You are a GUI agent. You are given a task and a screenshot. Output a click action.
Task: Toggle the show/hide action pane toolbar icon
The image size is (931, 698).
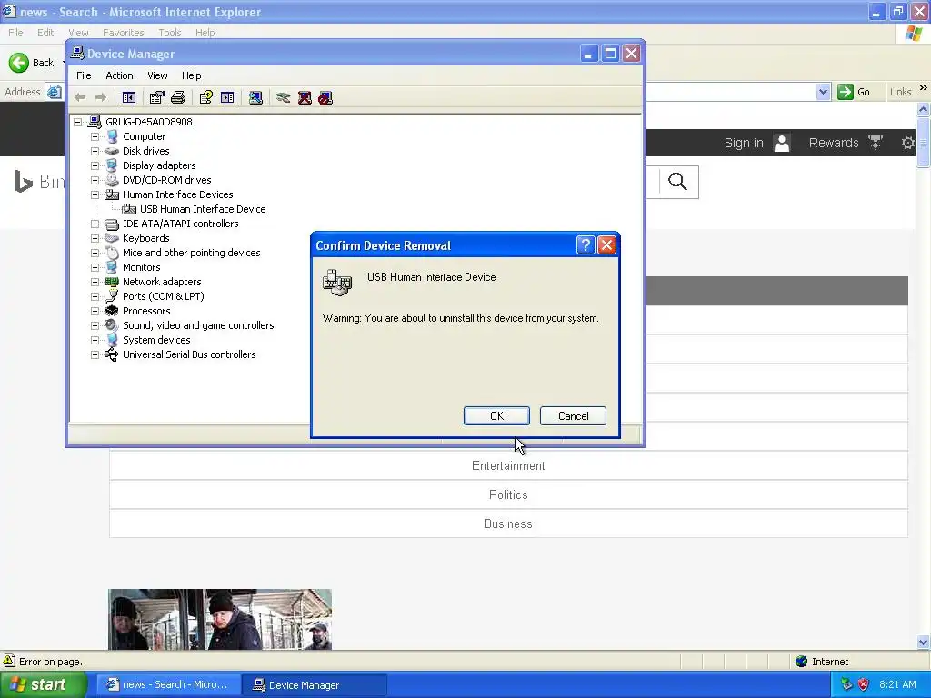(x=227, y=97)
